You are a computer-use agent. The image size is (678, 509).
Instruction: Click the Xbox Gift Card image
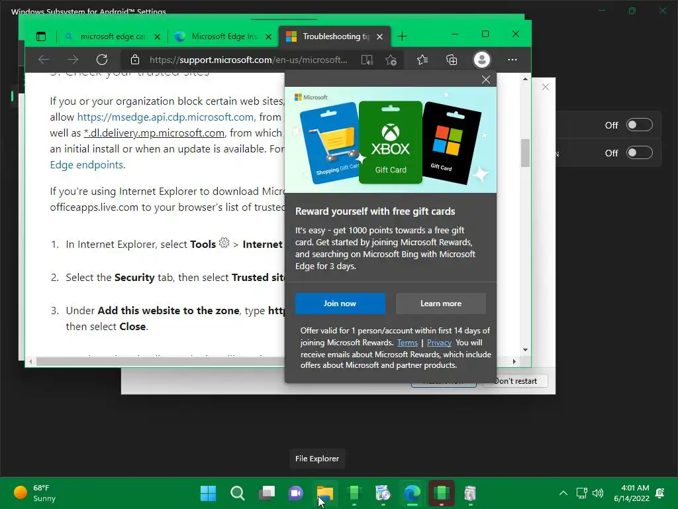pos(391,142)
